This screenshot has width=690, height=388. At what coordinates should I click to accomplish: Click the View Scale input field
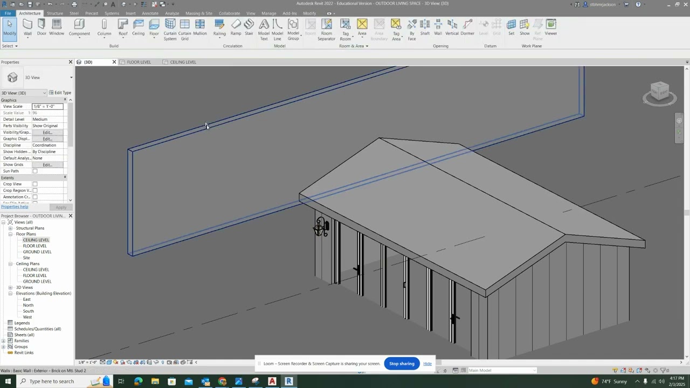(47, 107)
